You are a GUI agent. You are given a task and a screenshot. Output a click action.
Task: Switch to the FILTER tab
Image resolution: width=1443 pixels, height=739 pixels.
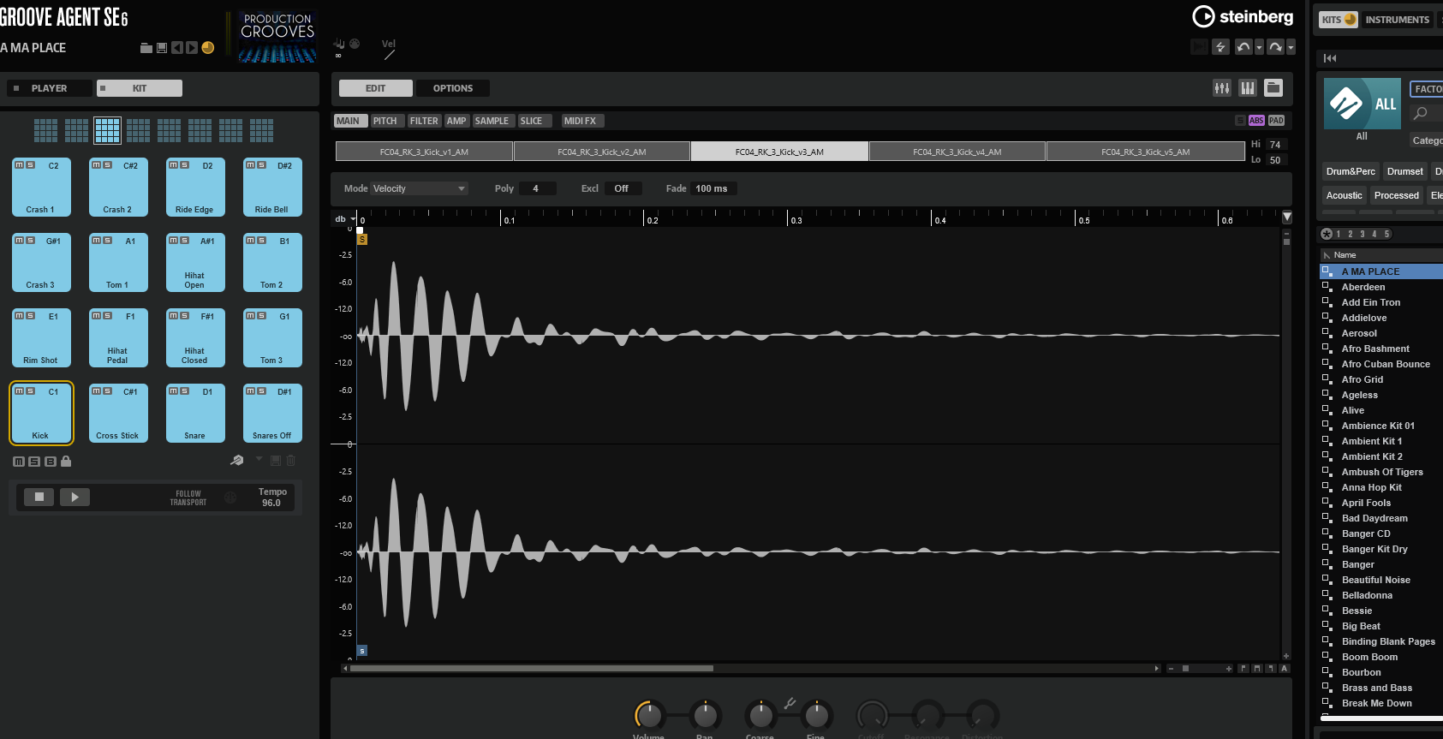coord(424,121)
